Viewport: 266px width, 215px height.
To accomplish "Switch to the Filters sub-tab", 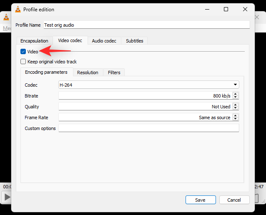I will point(114,72).
